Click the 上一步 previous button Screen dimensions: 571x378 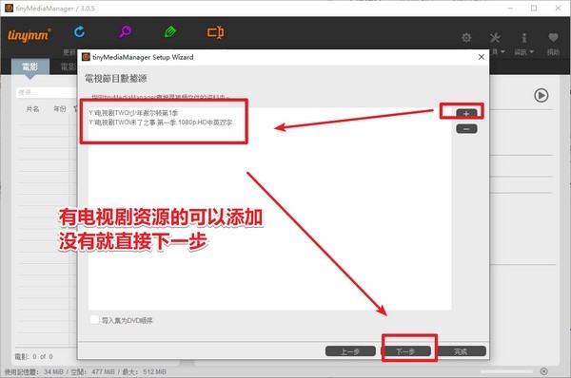click(350, 351)
